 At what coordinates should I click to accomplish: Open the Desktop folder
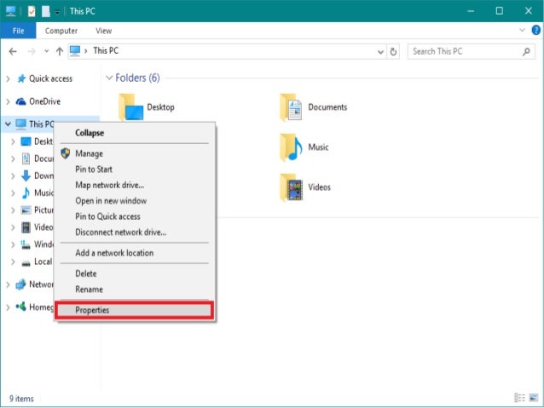tap(147, 107)
